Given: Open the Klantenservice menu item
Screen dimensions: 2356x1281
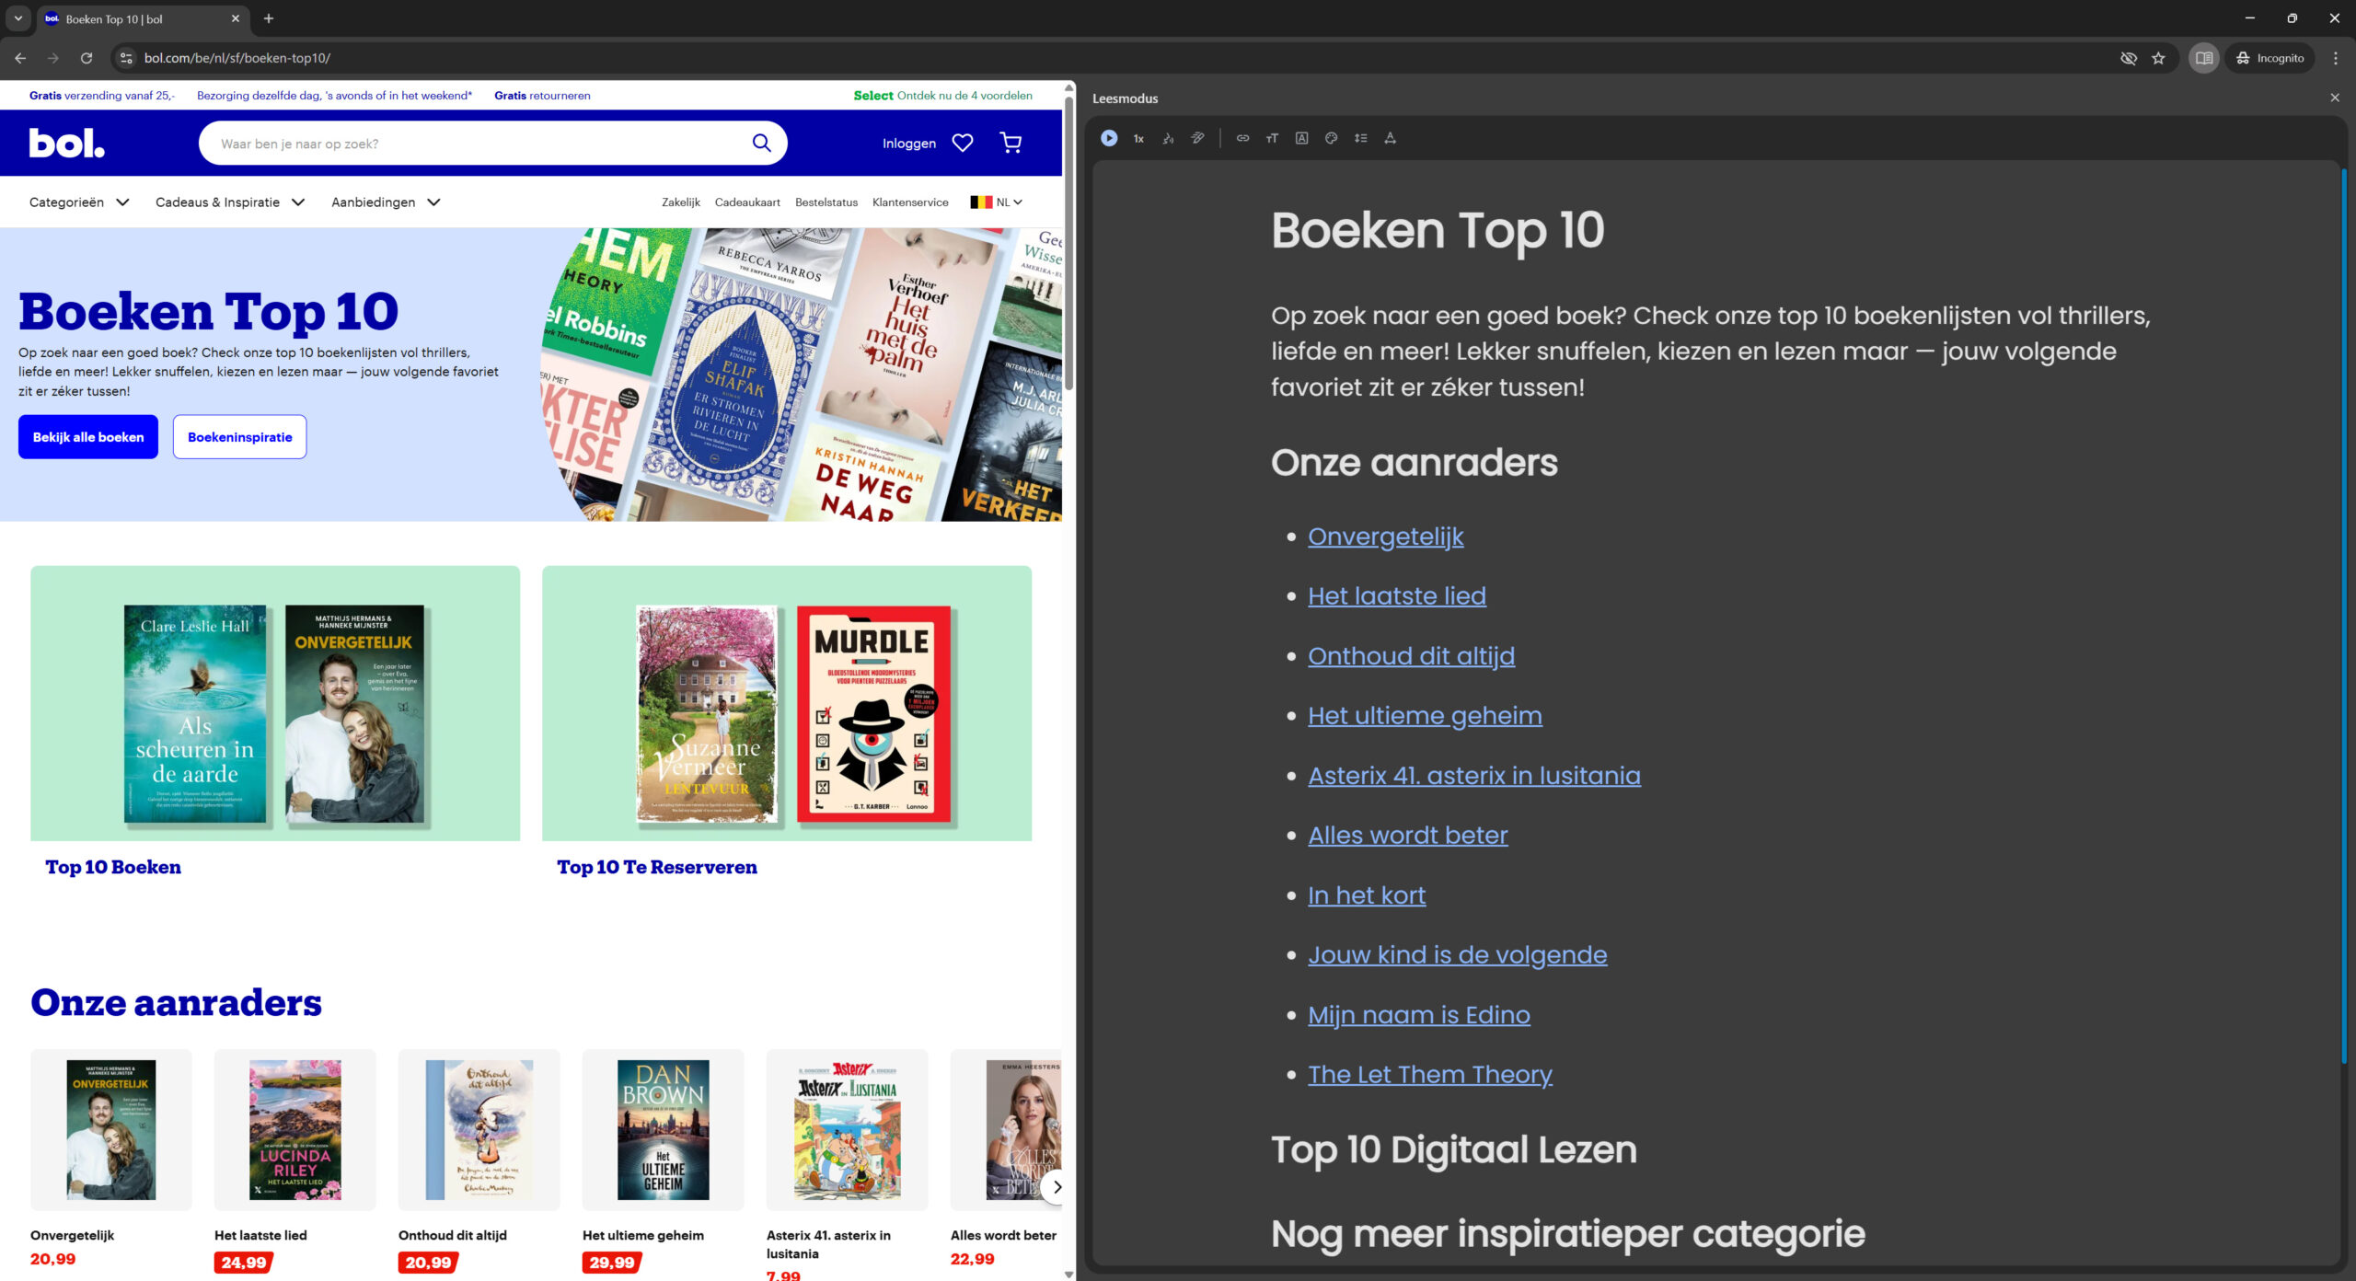Looking at the screenshot, I should 909,202.
